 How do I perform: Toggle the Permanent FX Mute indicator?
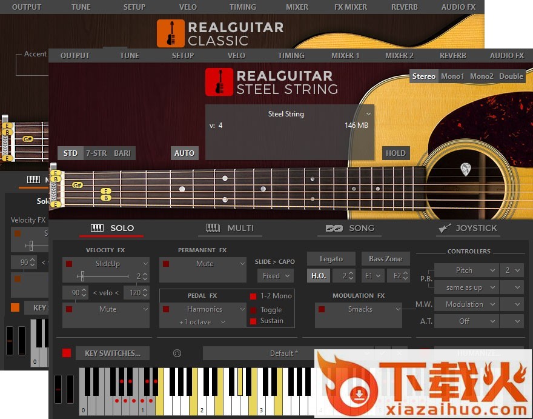tap(166, 264)
